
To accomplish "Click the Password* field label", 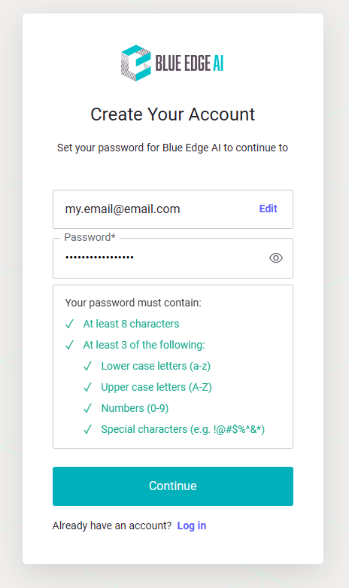I will pyautogui.click(x=90, y=237).
